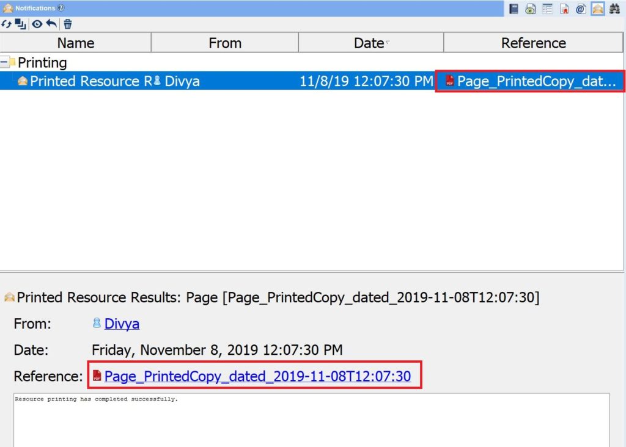Click the reply arrow icon

point(52,24)
